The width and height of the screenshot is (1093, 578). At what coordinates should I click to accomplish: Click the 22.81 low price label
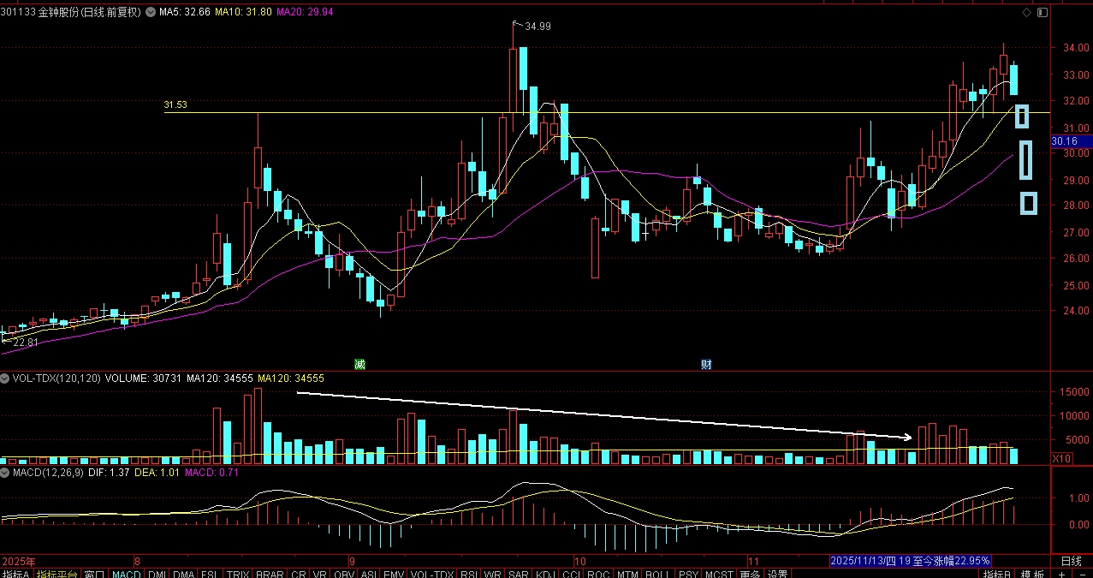coord(24,343)
